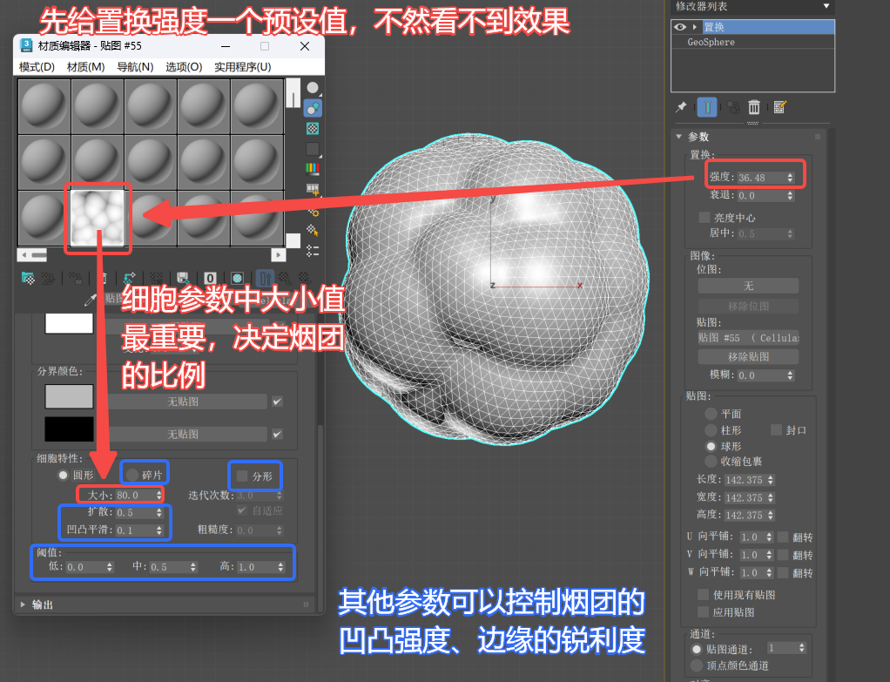Check the 亮度中心 checkbox
This screenshot has height=682, width=890.
pos(705,217)
